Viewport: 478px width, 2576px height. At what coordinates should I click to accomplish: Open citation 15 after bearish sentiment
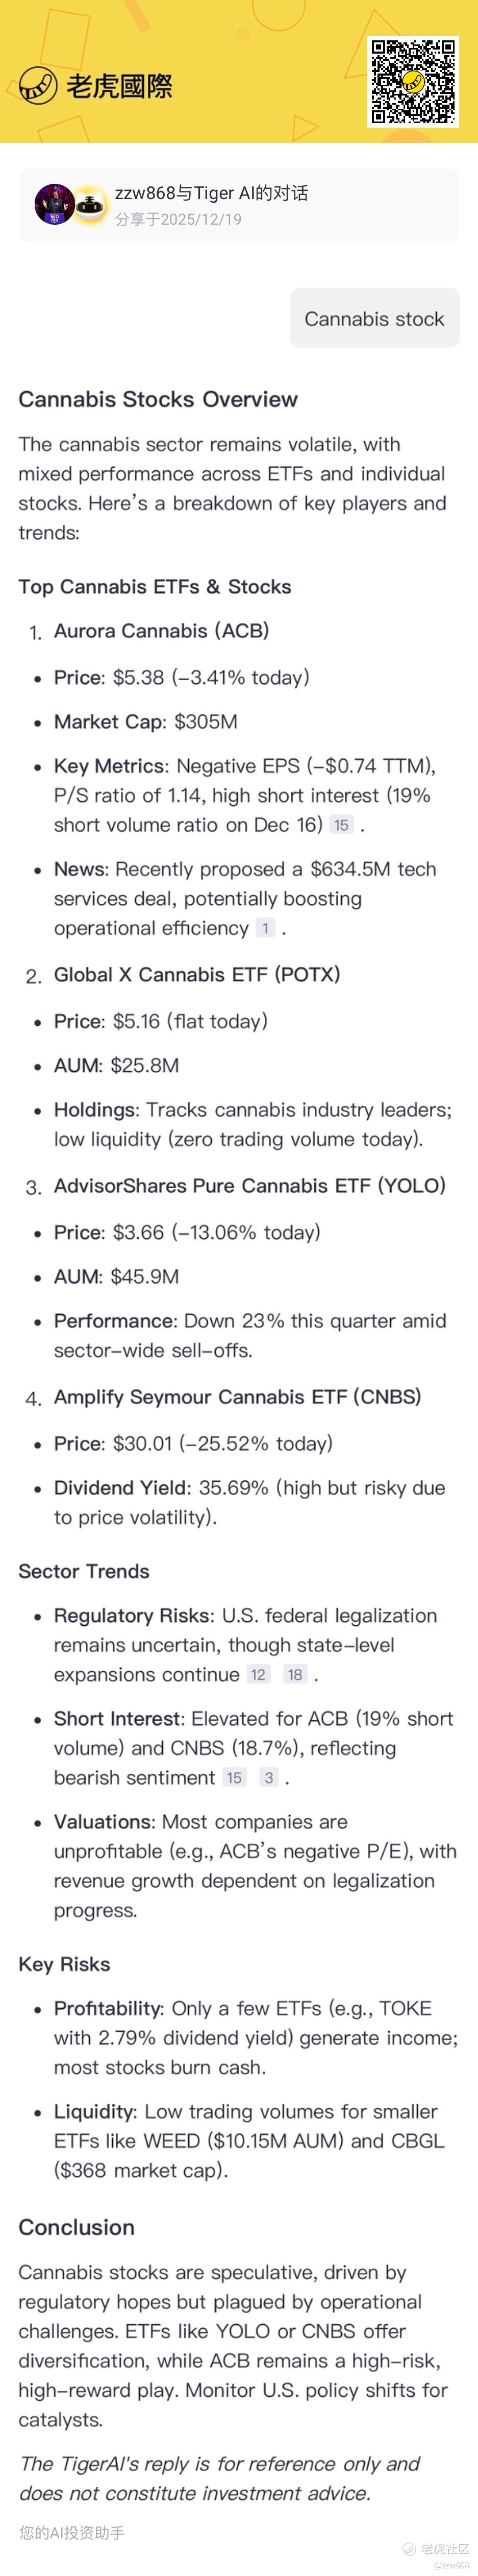(234, 1777)
